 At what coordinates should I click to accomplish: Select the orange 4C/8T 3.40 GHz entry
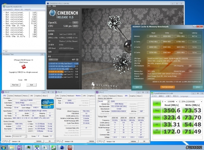pos(63,72)
